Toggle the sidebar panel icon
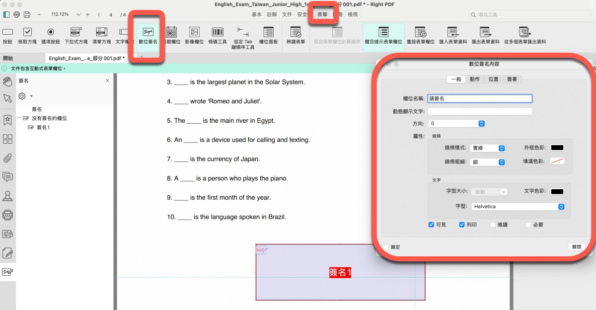Screen dimensions: 596x310 (6, 14)
